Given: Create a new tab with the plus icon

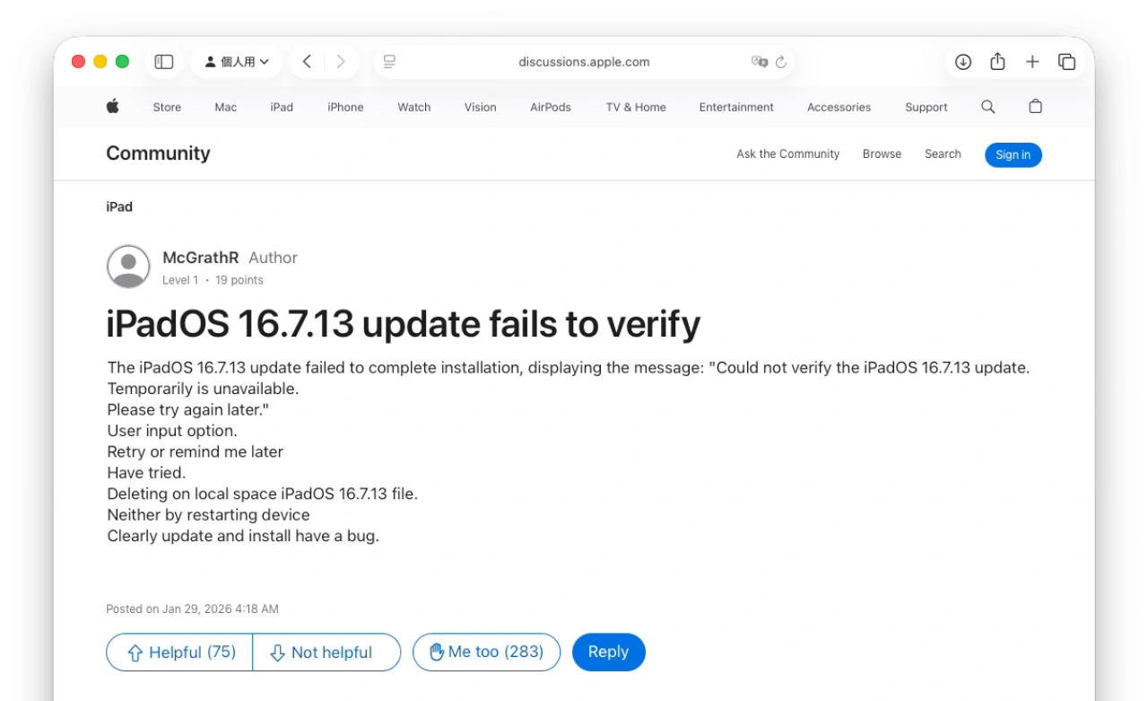Looking at the screenshot, I should pyautogui.click(x=1031, y=61).
